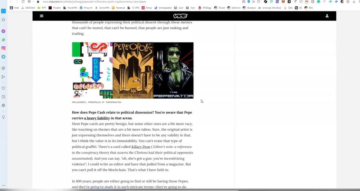Open the RIPT bookmark

click(x=42, y=8)
